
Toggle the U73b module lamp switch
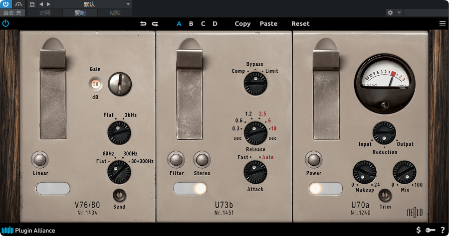click(190, 189)
